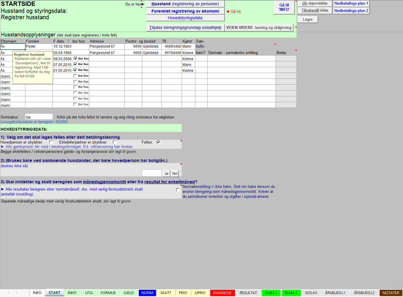Go to the FORMUE sheet tab

(108, 293)
